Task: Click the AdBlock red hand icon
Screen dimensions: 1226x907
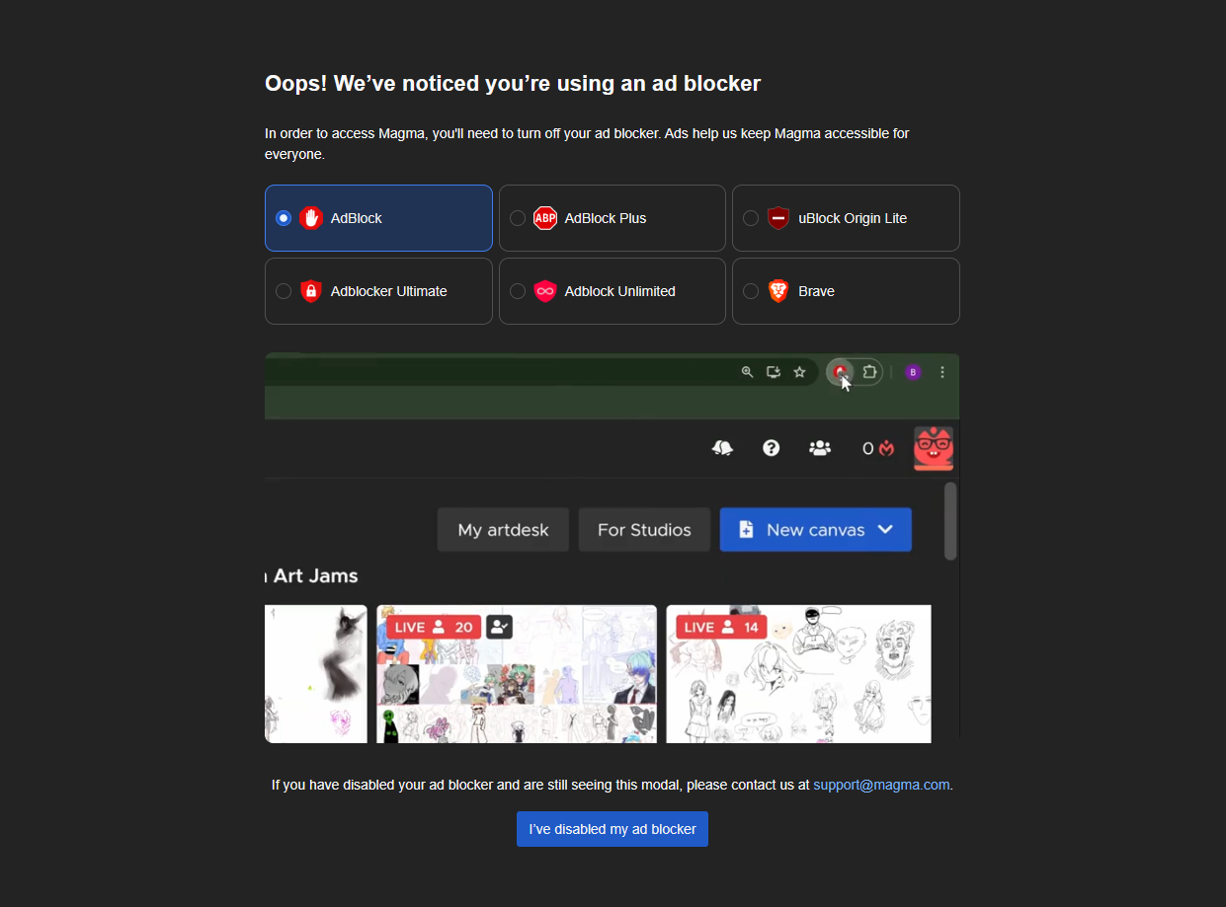Action: click(311, 218)
